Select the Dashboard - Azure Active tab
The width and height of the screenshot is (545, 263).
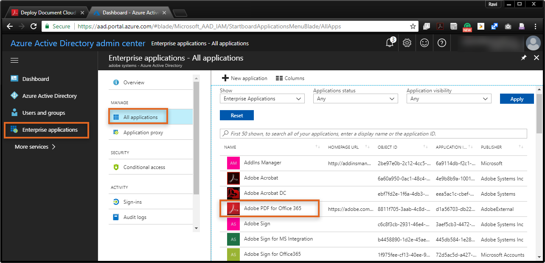(x=129, y=13)
